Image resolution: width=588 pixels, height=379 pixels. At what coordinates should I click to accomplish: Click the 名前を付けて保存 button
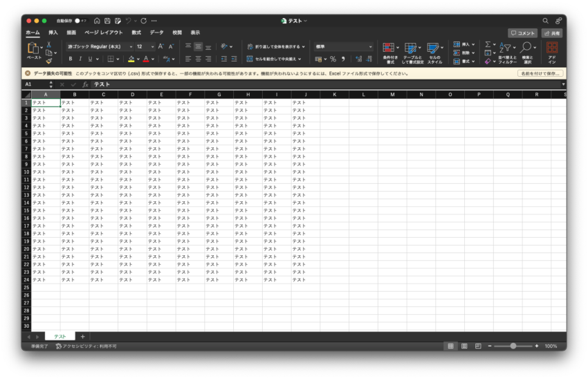(x=540, y=73)
